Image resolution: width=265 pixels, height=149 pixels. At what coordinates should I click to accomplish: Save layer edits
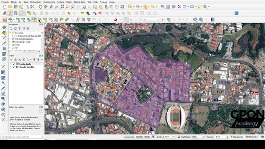click(16, 13)
